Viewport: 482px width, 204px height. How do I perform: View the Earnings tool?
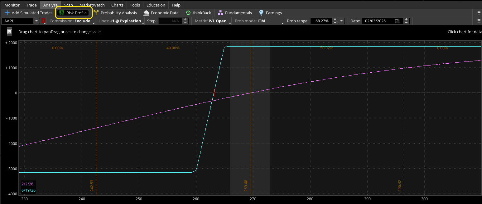(270, 13)
